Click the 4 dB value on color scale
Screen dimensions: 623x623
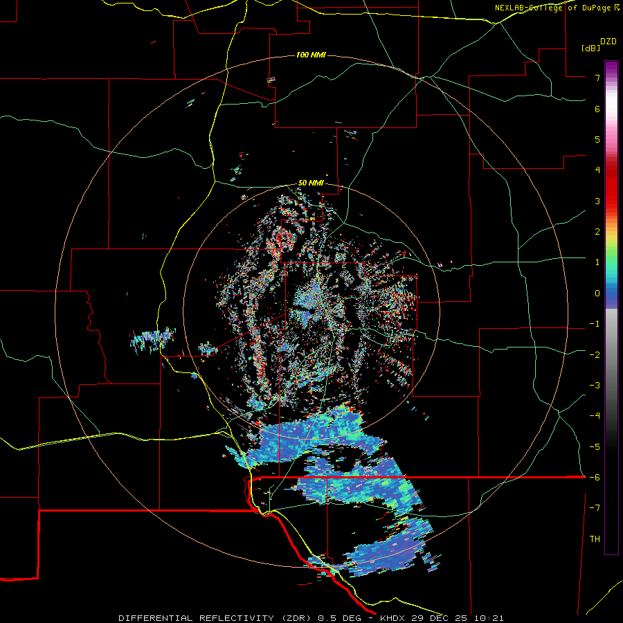pyautogui.click(x=597, y=170)
